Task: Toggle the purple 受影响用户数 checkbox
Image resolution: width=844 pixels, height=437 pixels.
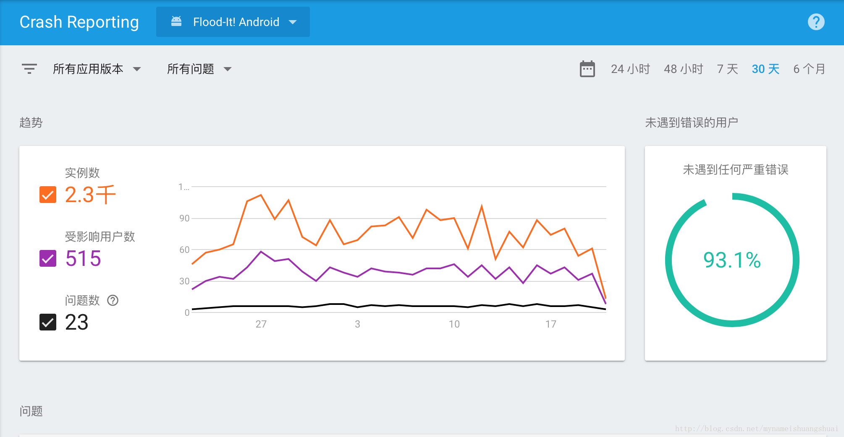Action: 48,258
